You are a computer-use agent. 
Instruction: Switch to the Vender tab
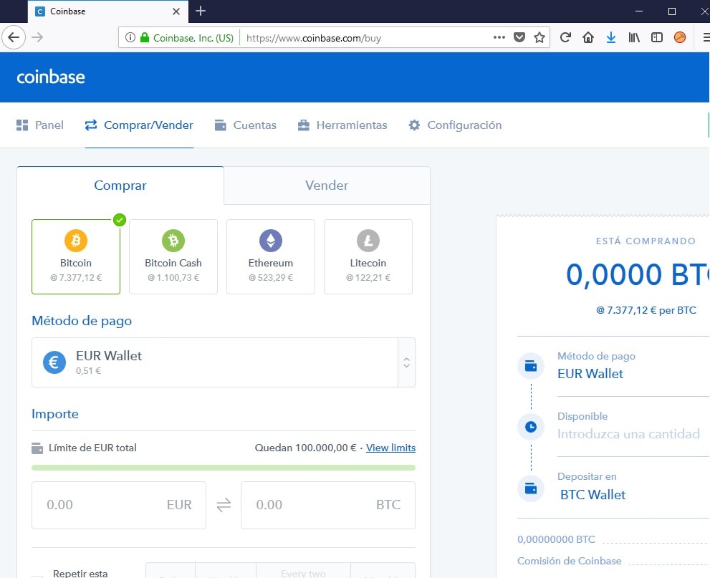coord(326,185)
